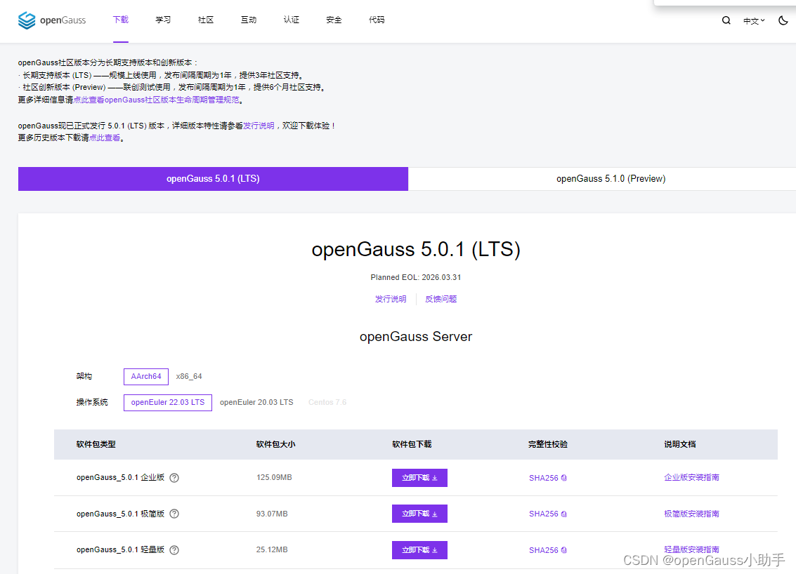Open the 企业版安装指南 guide link
Image resolution: width=796 pixels, height=574 pixels.
pos(691,478)
